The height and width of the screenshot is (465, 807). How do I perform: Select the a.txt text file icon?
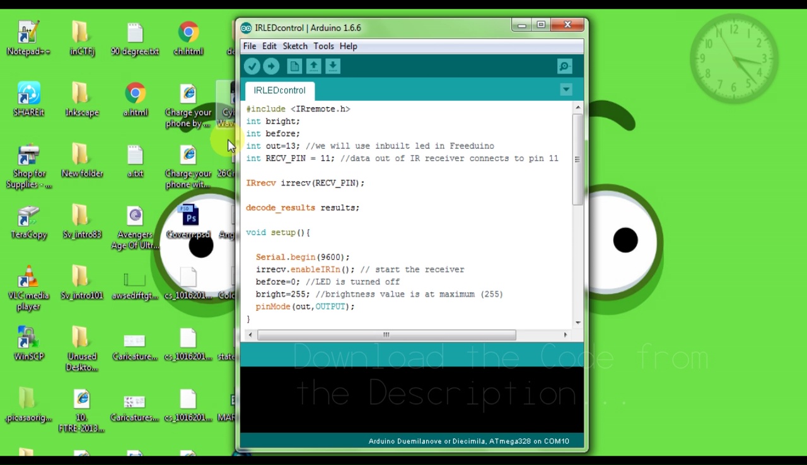coord(135,161)
